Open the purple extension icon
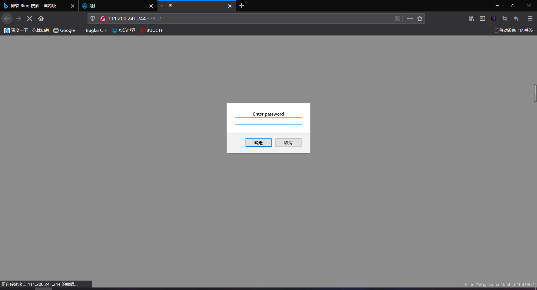Image resolution: width=537 pixels, height=290 pixels. pos(494,18)
